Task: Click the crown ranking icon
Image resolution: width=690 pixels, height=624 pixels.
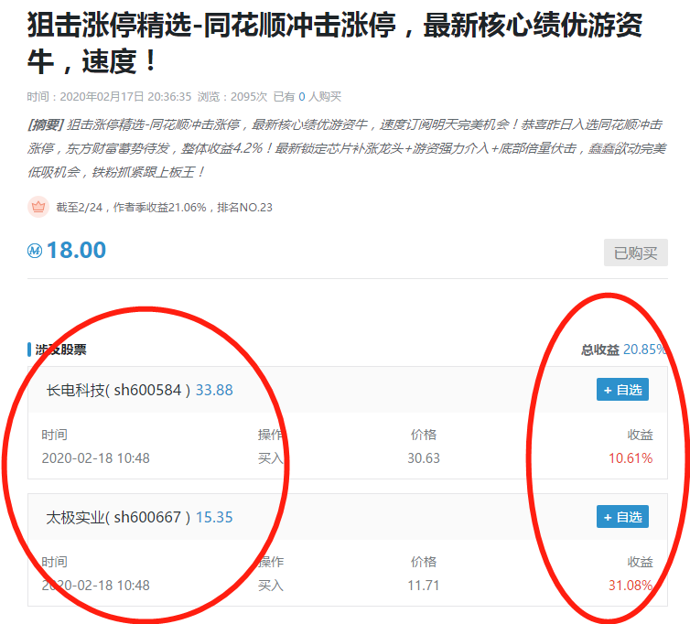Action: pos(38,207)
